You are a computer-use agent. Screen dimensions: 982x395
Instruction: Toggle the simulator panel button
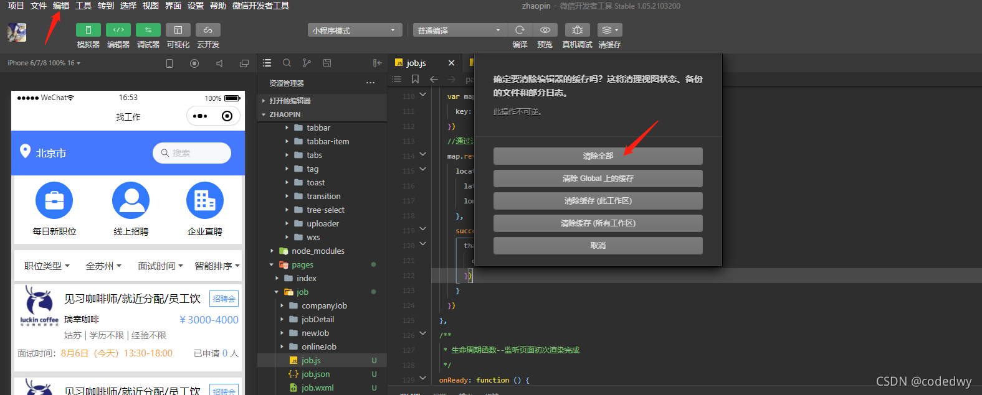coord(88,30)
